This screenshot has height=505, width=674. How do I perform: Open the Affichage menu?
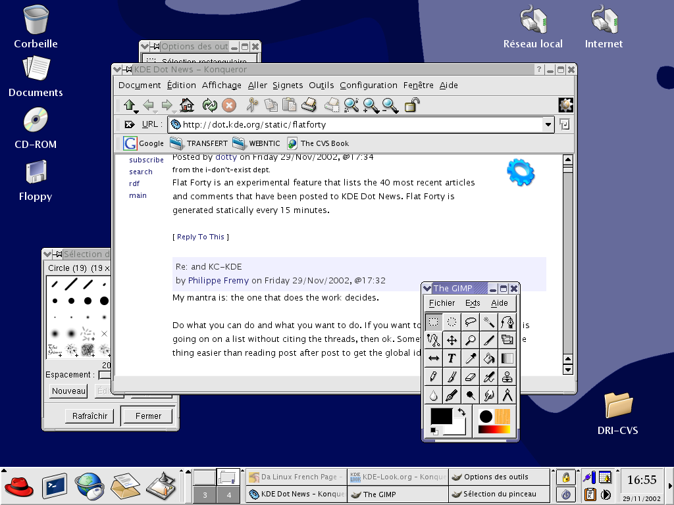(x=222, y=85)
